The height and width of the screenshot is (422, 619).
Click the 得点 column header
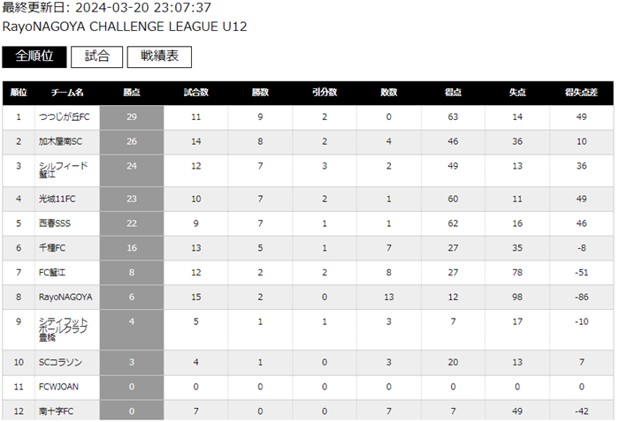click(x=453, y=93)
